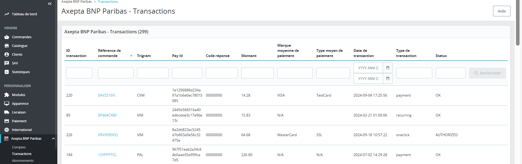Sort by Montant column header

(249, 56)
